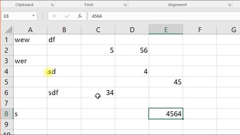Select row 4 header
240x135 pixels.
tap(7, 71)
